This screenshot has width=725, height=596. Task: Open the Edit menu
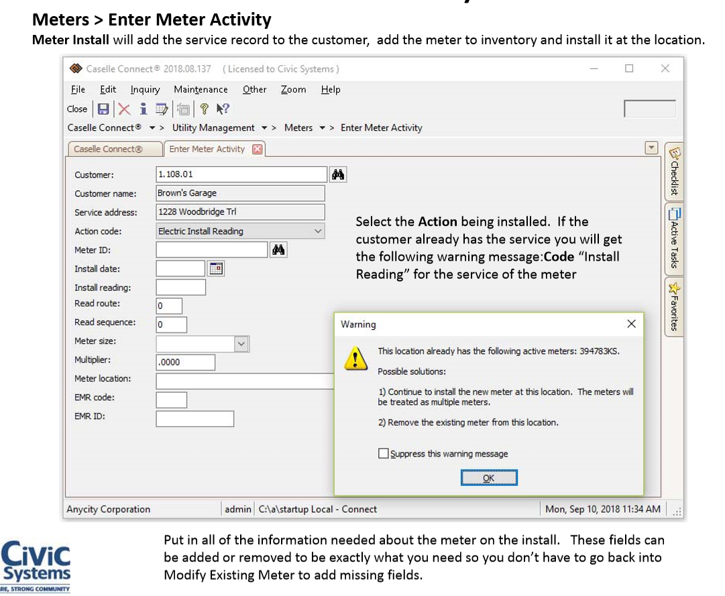click(108, 89)
